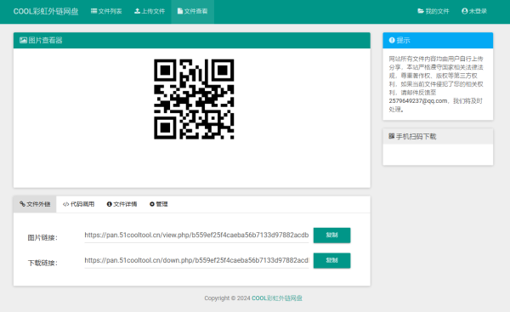Viewport: 510px width, 312px height.
Task: Copy the 图片链接 with 复制 button
Action: click(x=331, y=235)
